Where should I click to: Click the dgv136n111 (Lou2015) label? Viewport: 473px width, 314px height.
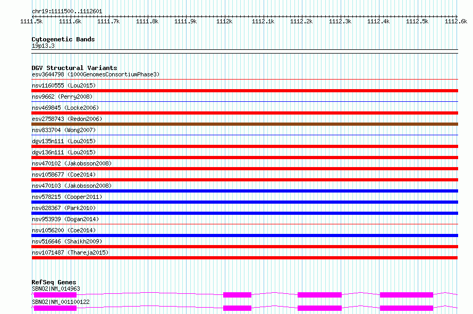[x=64, y=152]
